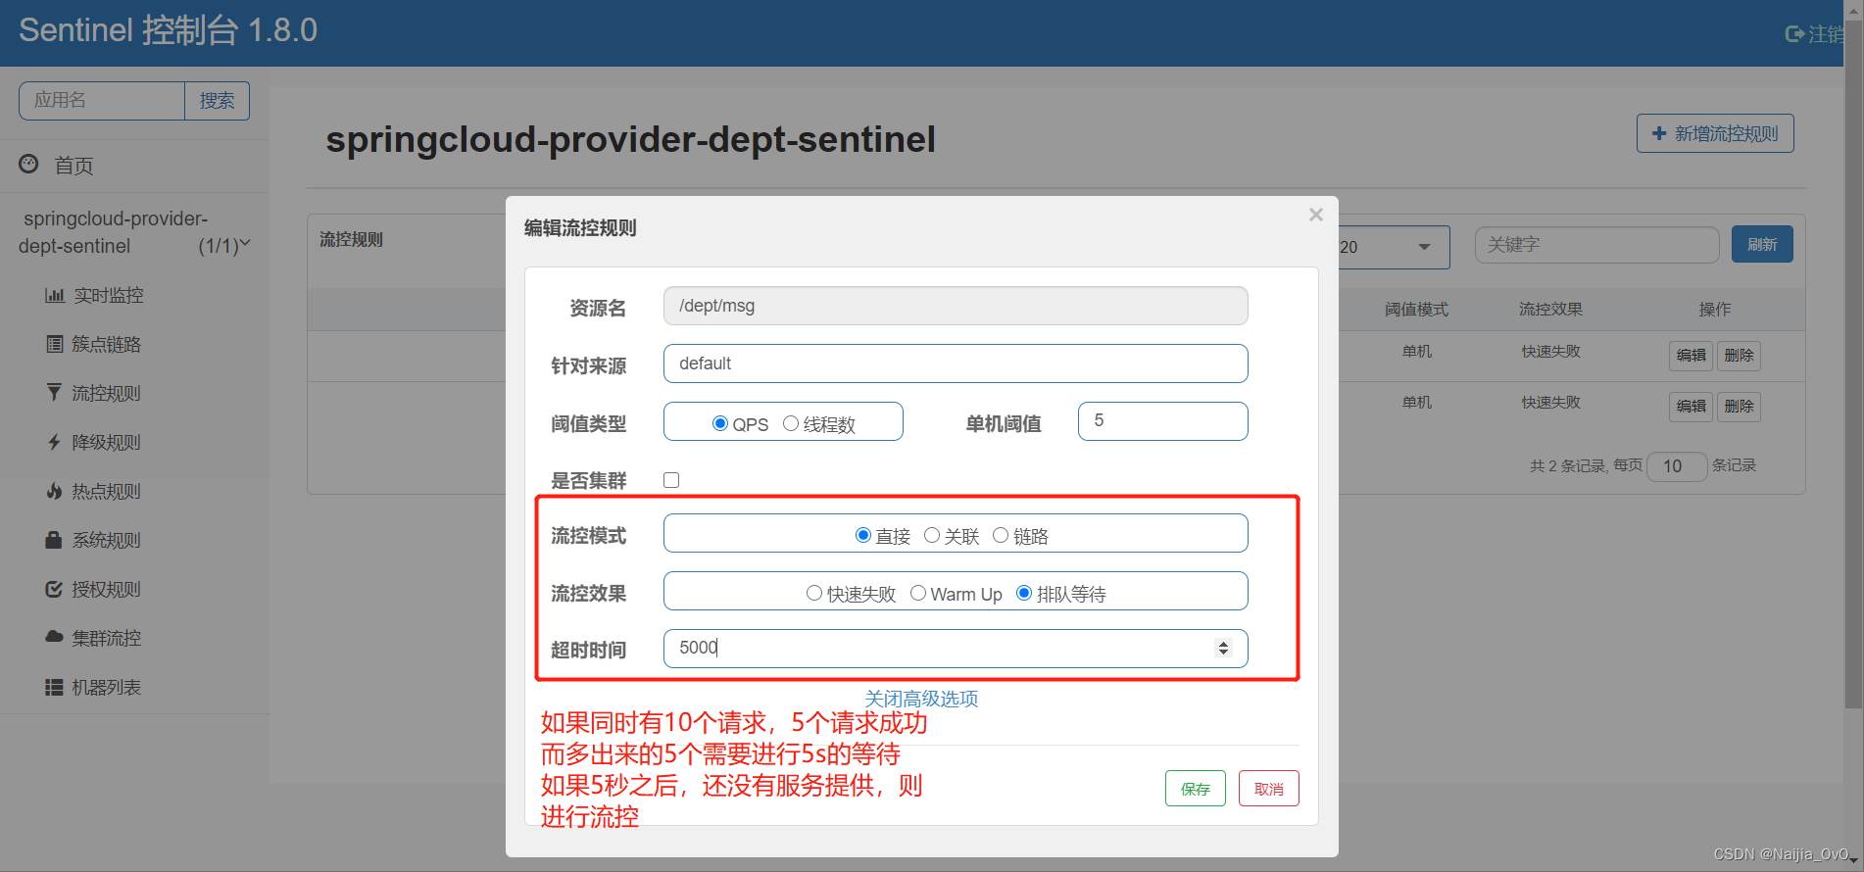Image resolution: width=1864 pixels, height=872 pixels.
Task: Go to 流控规则 menu item
Action: coord(107,393)
